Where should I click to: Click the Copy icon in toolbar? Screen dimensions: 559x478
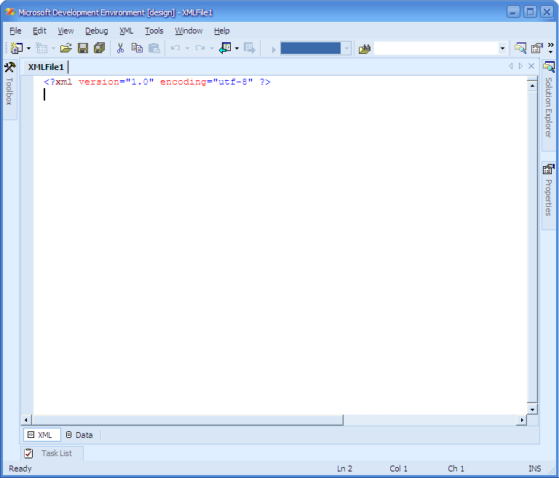(137, 48)
